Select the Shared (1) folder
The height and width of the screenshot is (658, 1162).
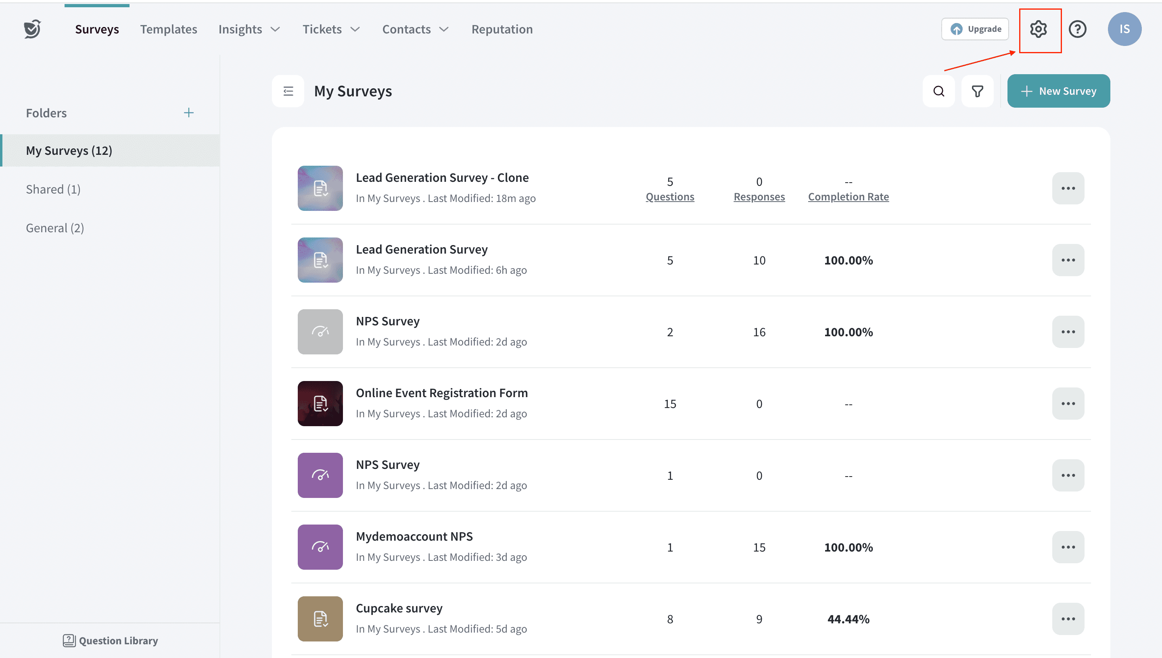pos(53,189)
